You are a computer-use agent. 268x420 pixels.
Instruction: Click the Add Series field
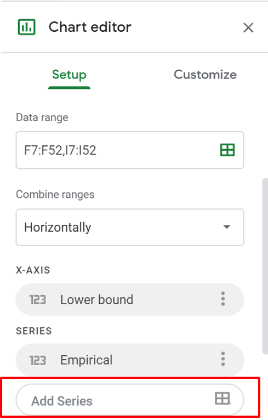pyautogui.click(x=130, y=400)
